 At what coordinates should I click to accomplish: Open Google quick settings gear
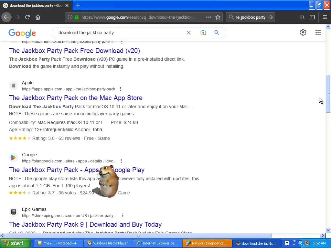(303, 32)
